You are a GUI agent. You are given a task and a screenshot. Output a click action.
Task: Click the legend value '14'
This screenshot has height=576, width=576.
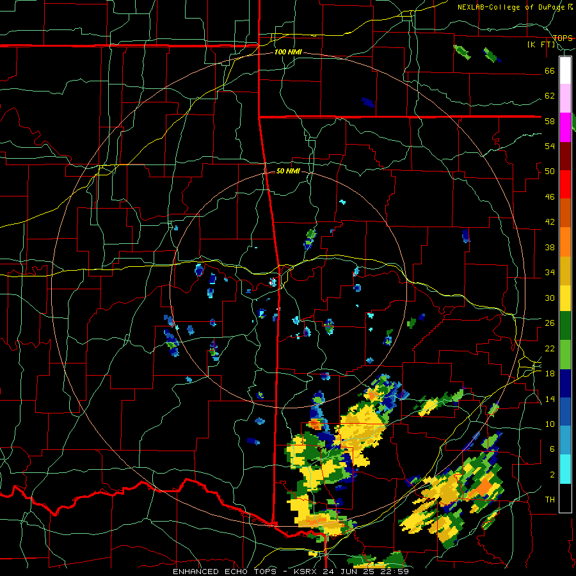(x=550, y=399)
